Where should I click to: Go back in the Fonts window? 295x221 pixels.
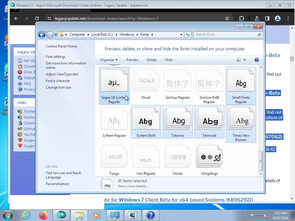click(x=42, y=35)
